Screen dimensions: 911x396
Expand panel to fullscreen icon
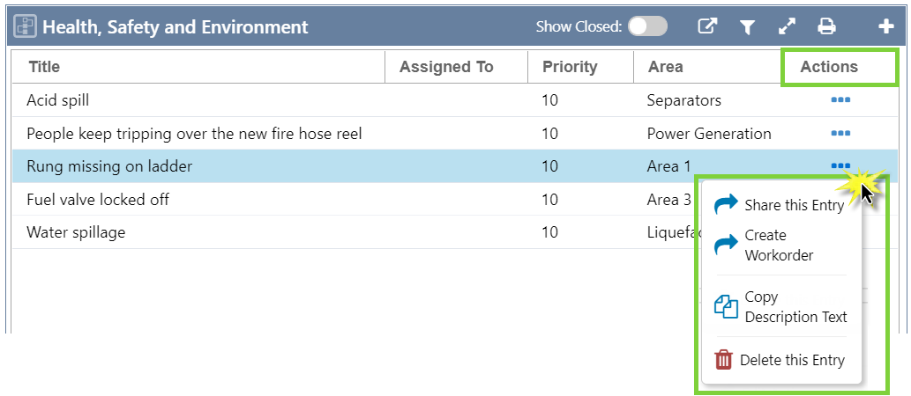pyautogui.click(x=787, y=26)
